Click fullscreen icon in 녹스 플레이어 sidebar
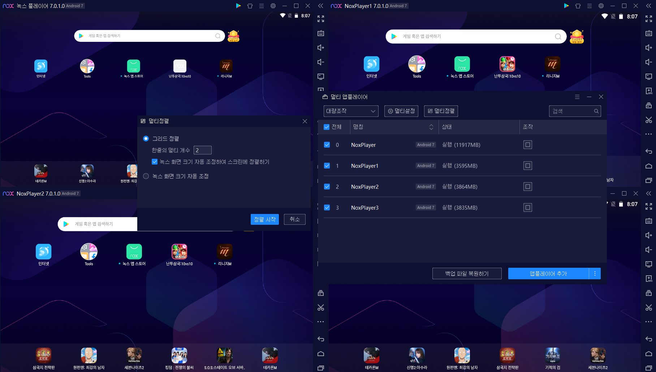The width and height of the screenshot is (656, 372). click(321, 19)
